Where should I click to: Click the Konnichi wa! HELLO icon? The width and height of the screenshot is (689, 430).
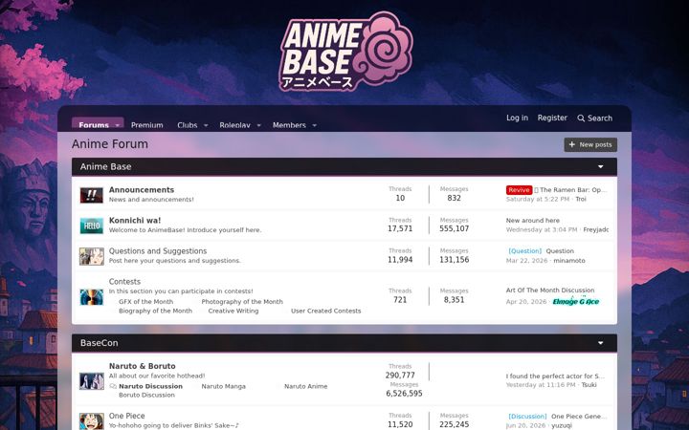click(92, 226)
